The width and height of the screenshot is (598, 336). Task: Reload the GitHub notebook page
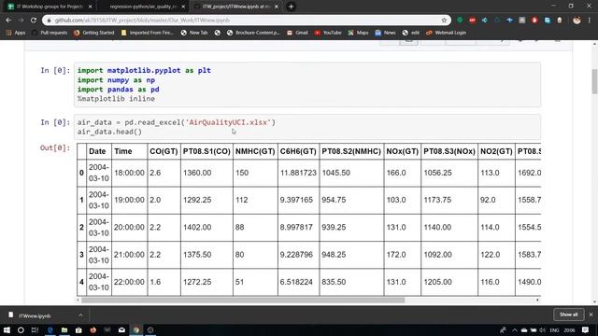click(34, 21)
